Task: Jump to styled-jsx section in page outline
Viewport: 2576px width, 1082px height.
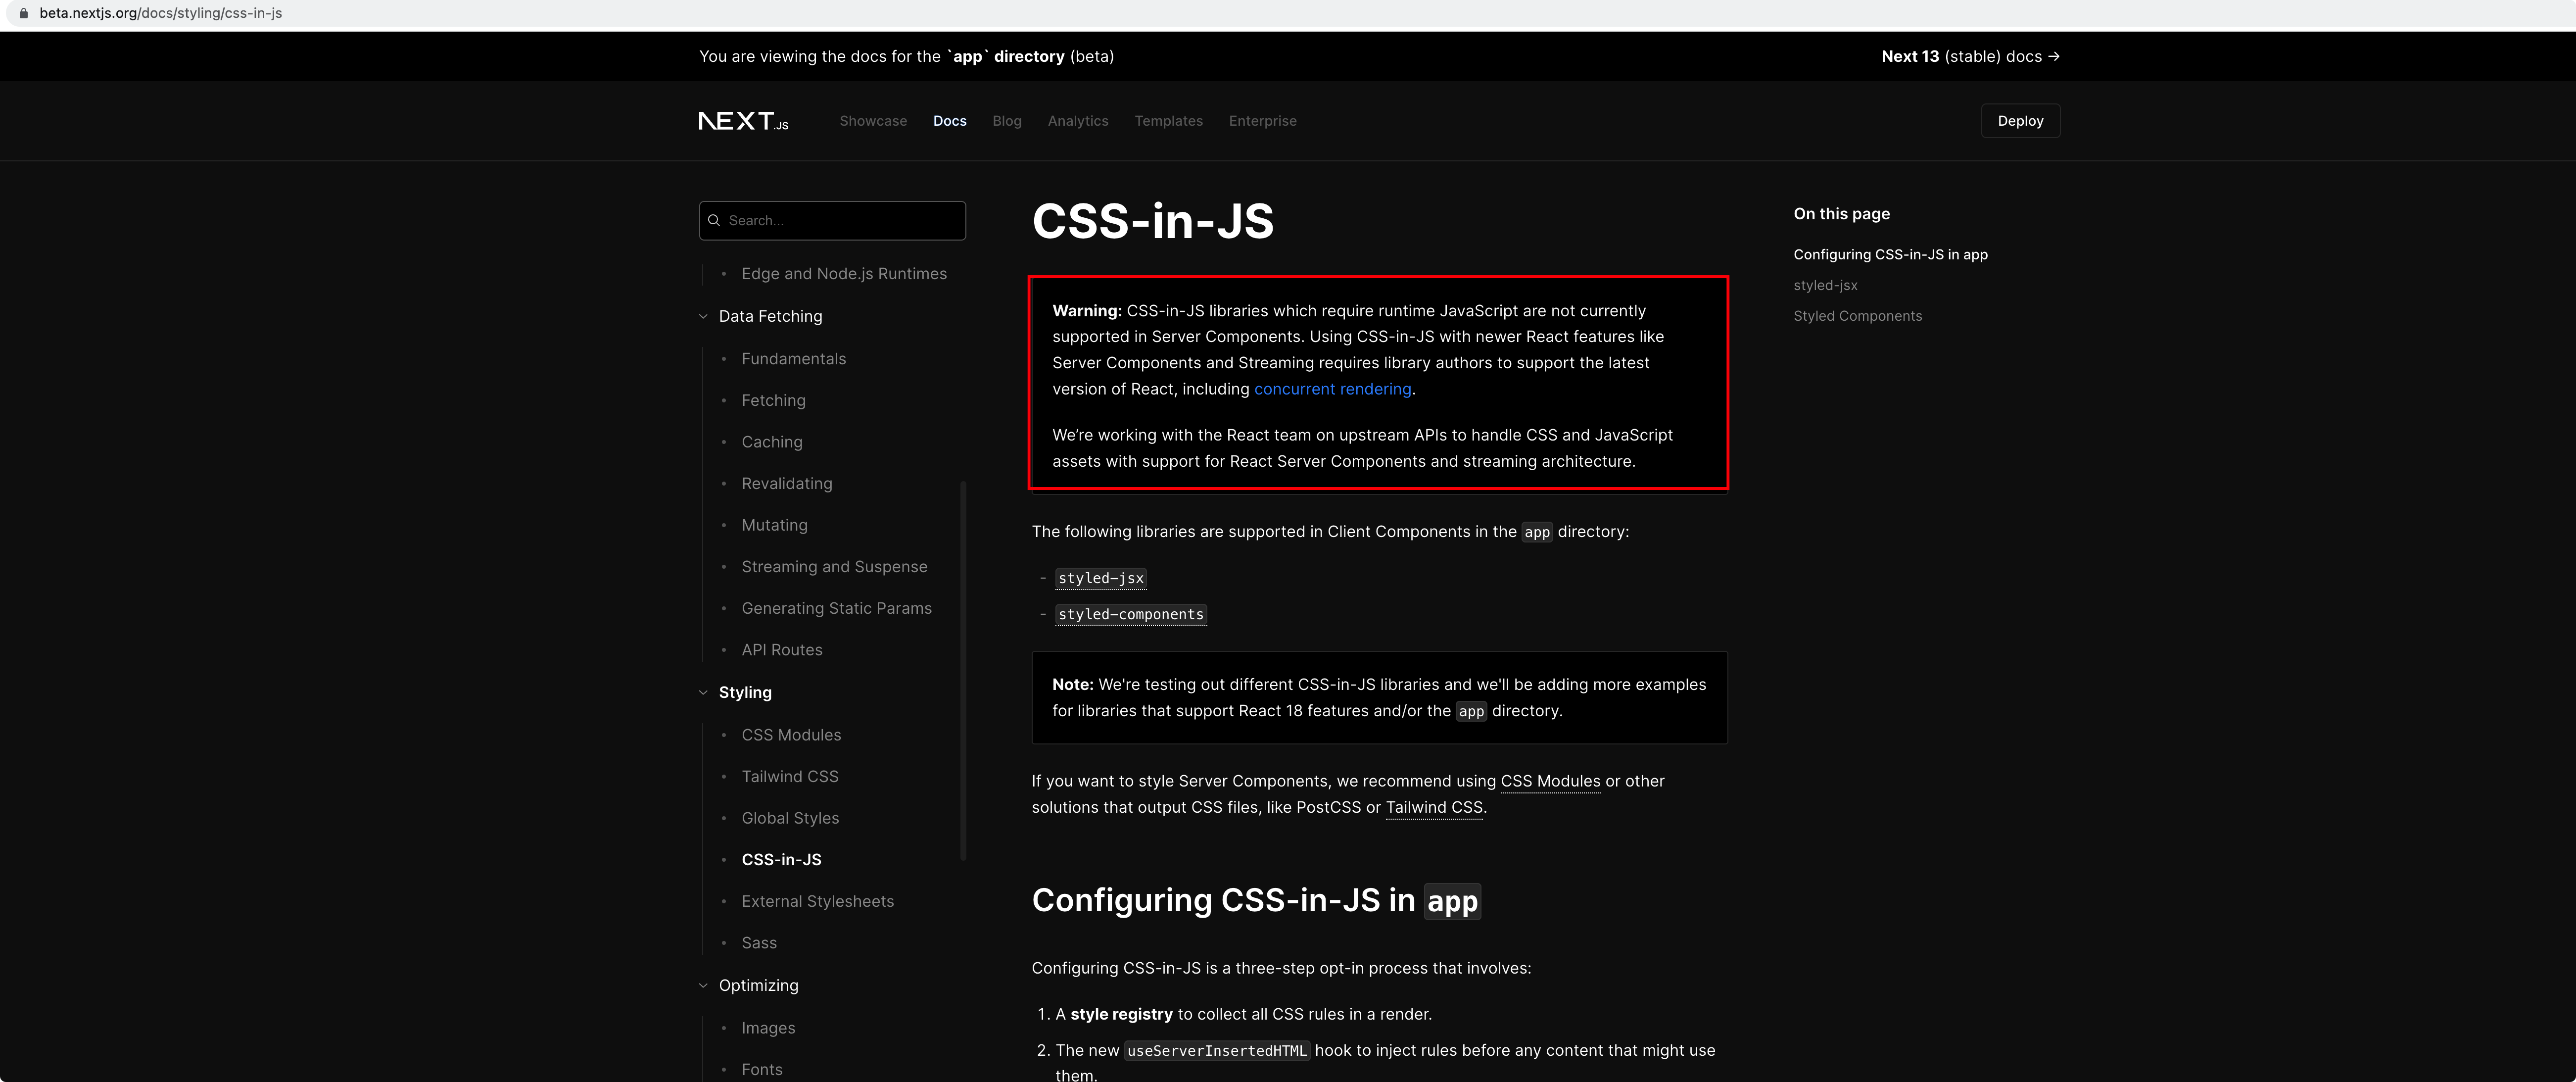Action: 1825,285
